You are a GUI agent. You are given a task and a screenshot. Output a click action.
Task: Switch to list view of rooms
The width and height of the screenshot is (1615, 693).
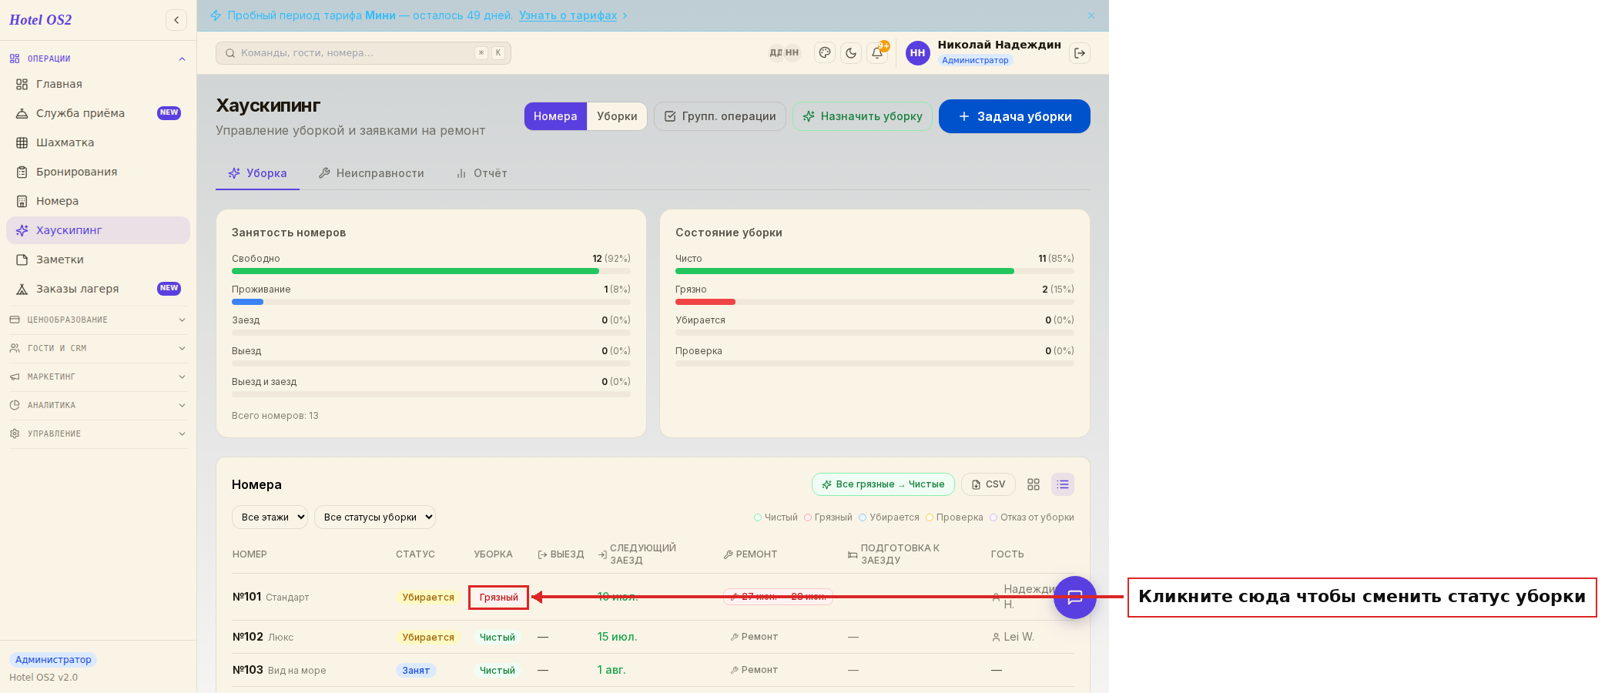click(x=1063, y=484)
